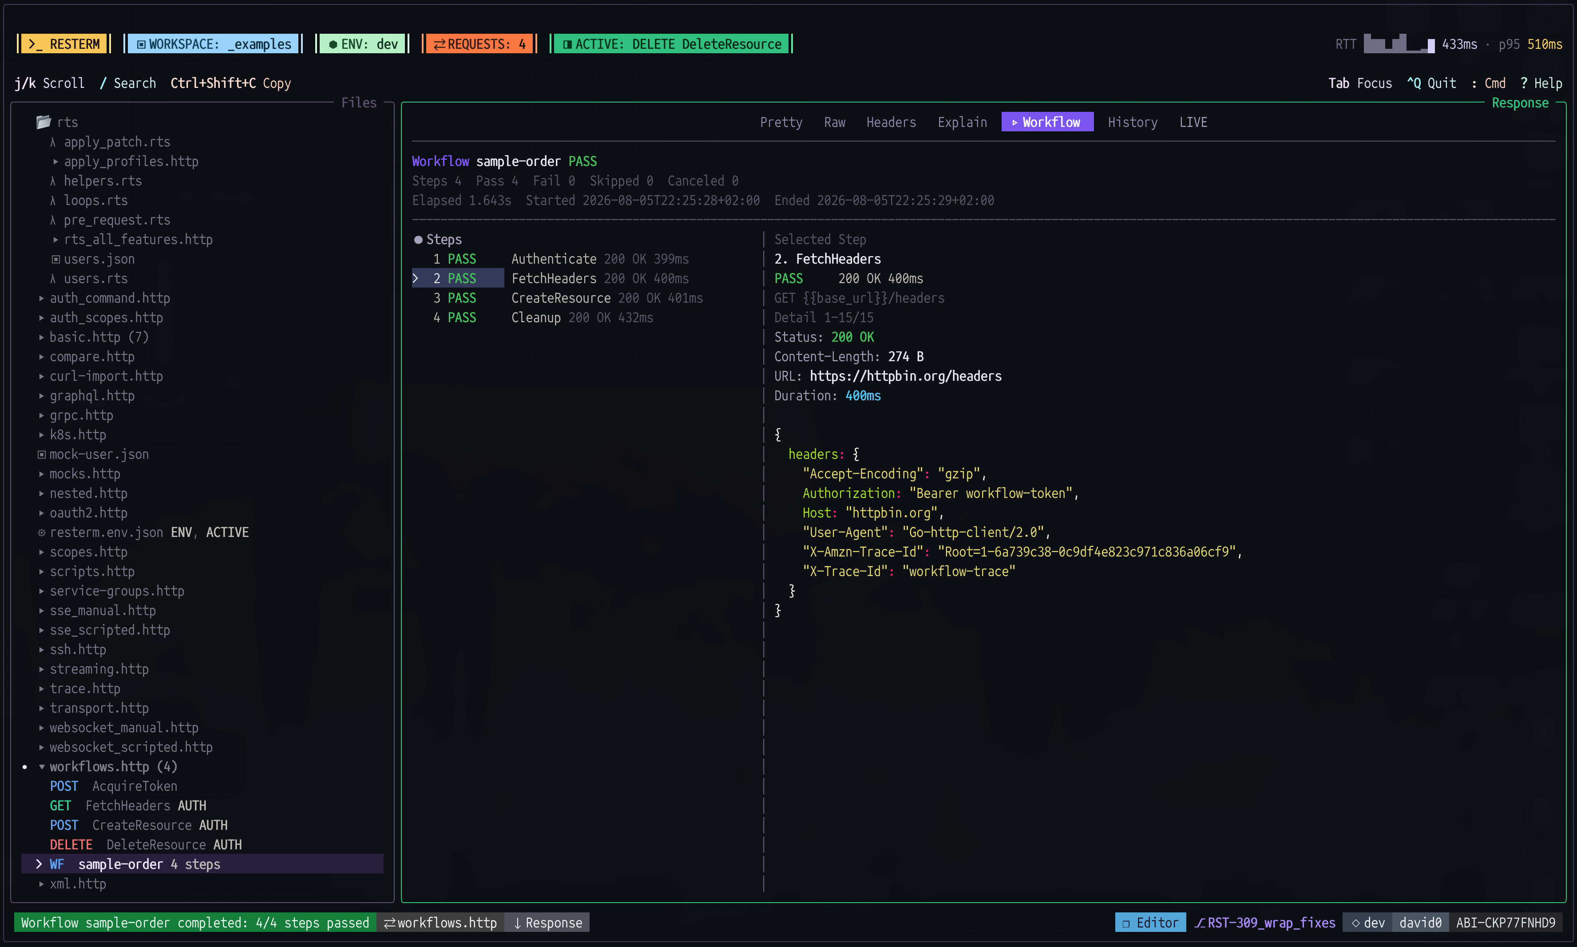Expand auth_command.http
The width and height of the screenshot is (1577, 947).
coord(41,298)
